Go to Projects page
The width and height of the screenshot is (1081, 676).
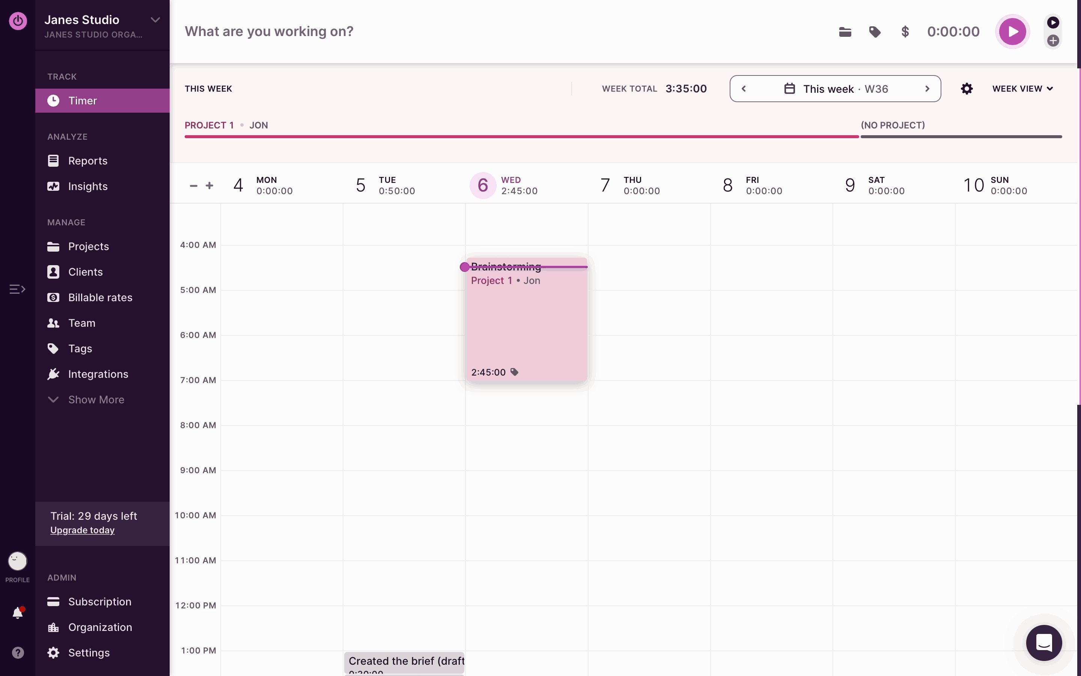click(x=89, y=246)
